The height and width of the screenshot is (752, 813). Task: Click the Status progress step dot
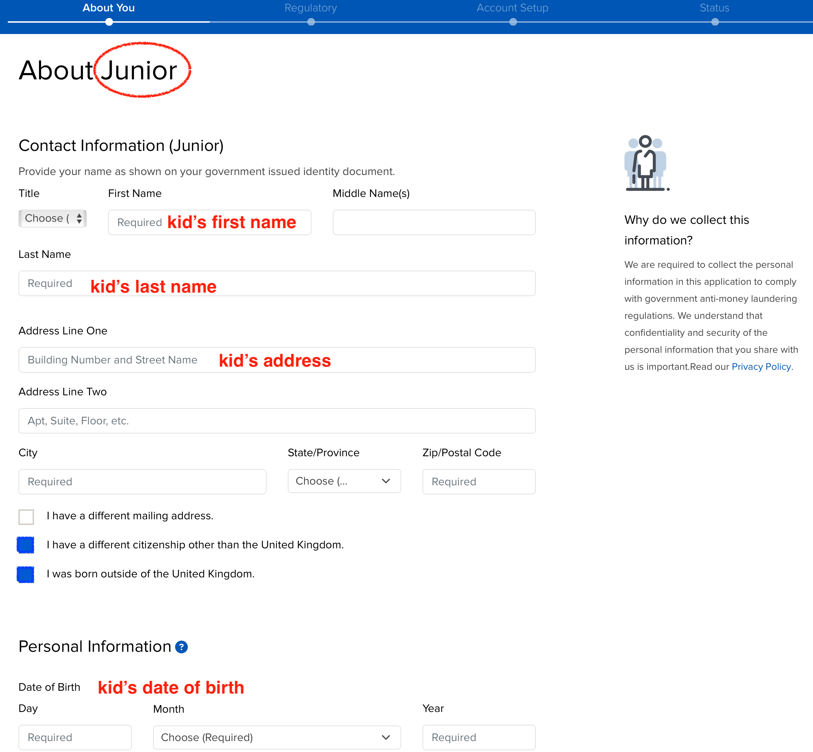(715, 22)
